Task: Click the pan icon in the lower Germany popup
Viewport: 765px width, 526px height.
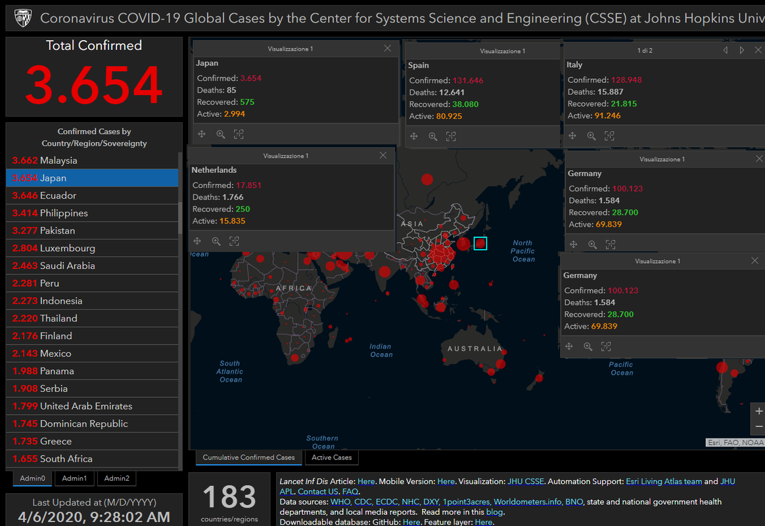Action: pos(569,347)
